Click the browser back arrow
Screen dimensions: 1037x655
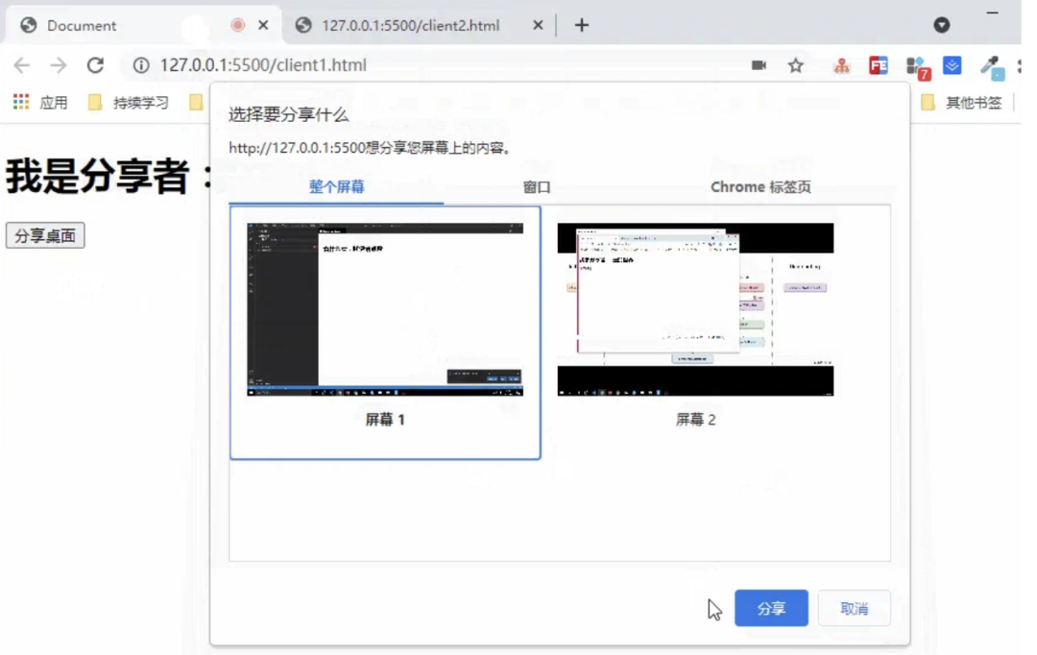point(22,65)
